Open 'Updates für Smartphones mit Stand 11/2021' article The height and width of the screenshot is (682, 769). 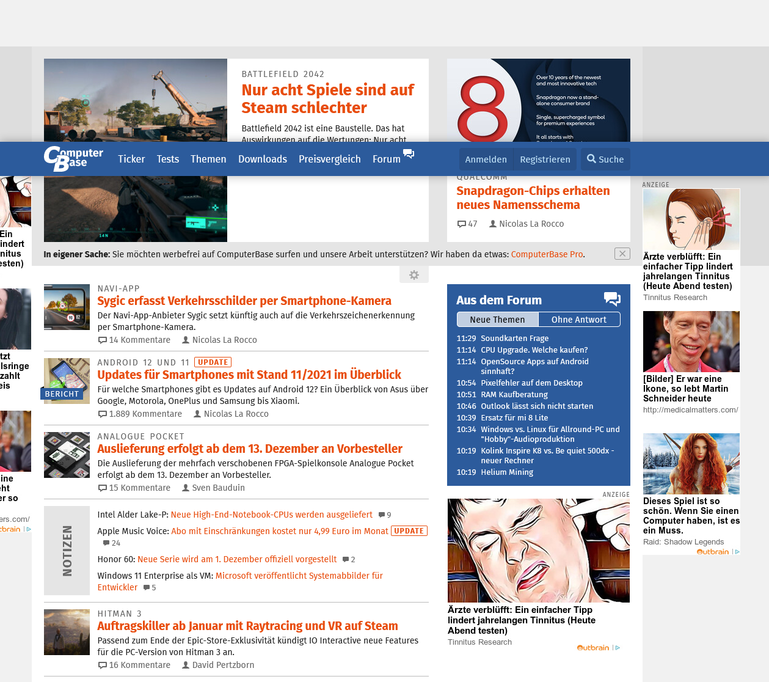(249, 375)
